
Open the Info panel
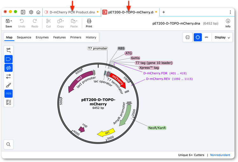coord(228,23)
